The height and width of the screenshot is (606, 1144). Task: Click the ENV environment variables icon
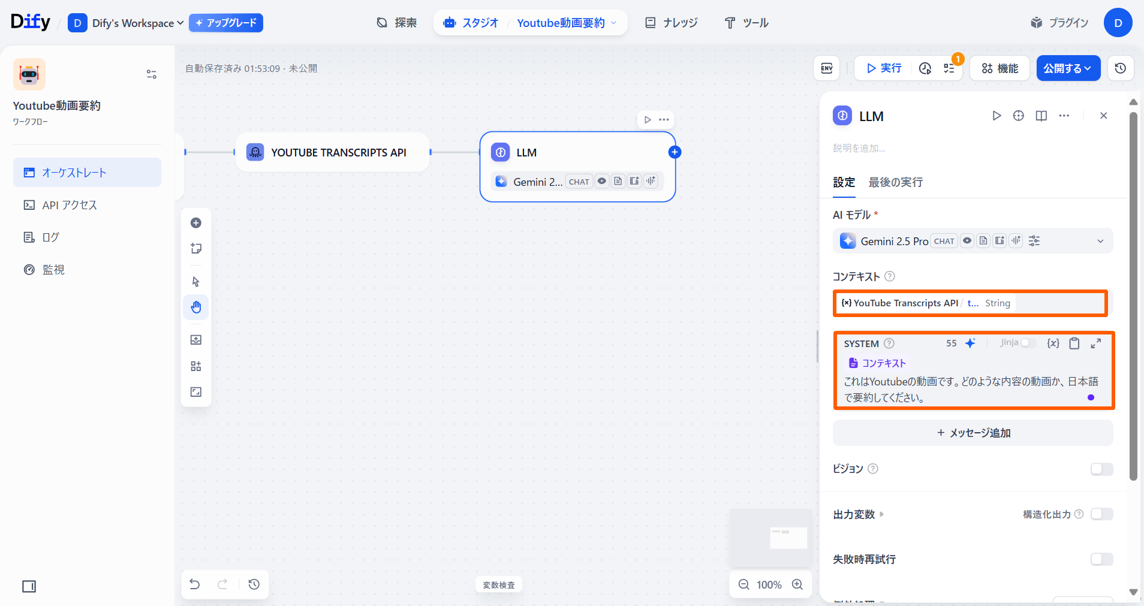[x=826, y=68]
